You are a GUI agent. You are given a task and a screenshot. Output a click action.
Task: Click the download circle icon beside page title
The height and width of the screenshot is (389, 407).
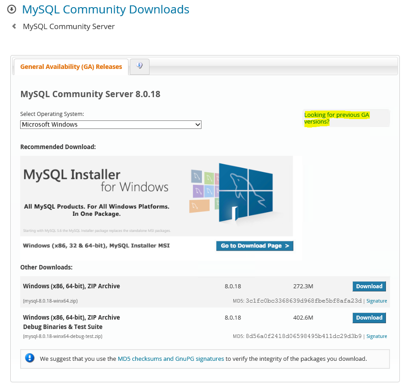(x=12, y=9)
